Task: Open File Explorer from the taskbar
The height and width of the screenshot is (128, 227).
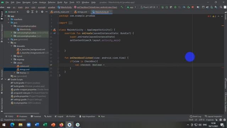Action: pos(21,125)
